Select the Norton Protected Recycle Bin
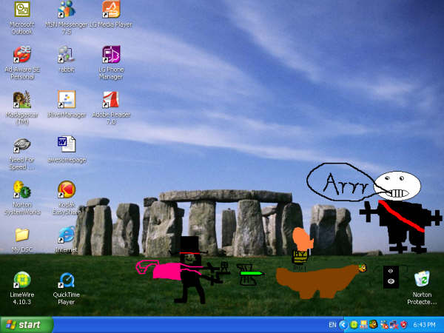The height and width of the screenshot is (333, 444). pos(422,280)
